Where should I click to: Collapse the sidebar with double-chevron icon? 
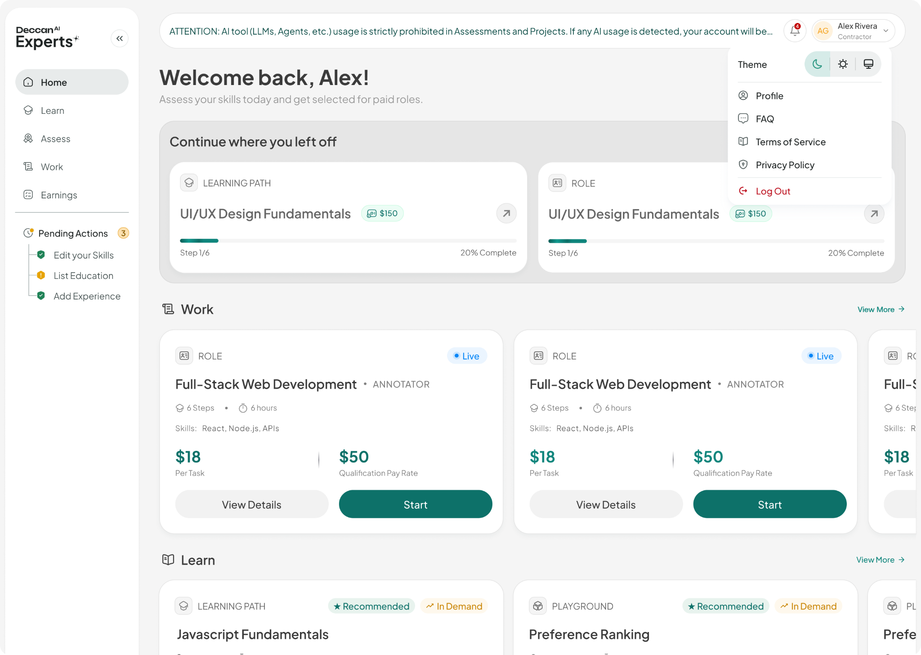(120, 39)
